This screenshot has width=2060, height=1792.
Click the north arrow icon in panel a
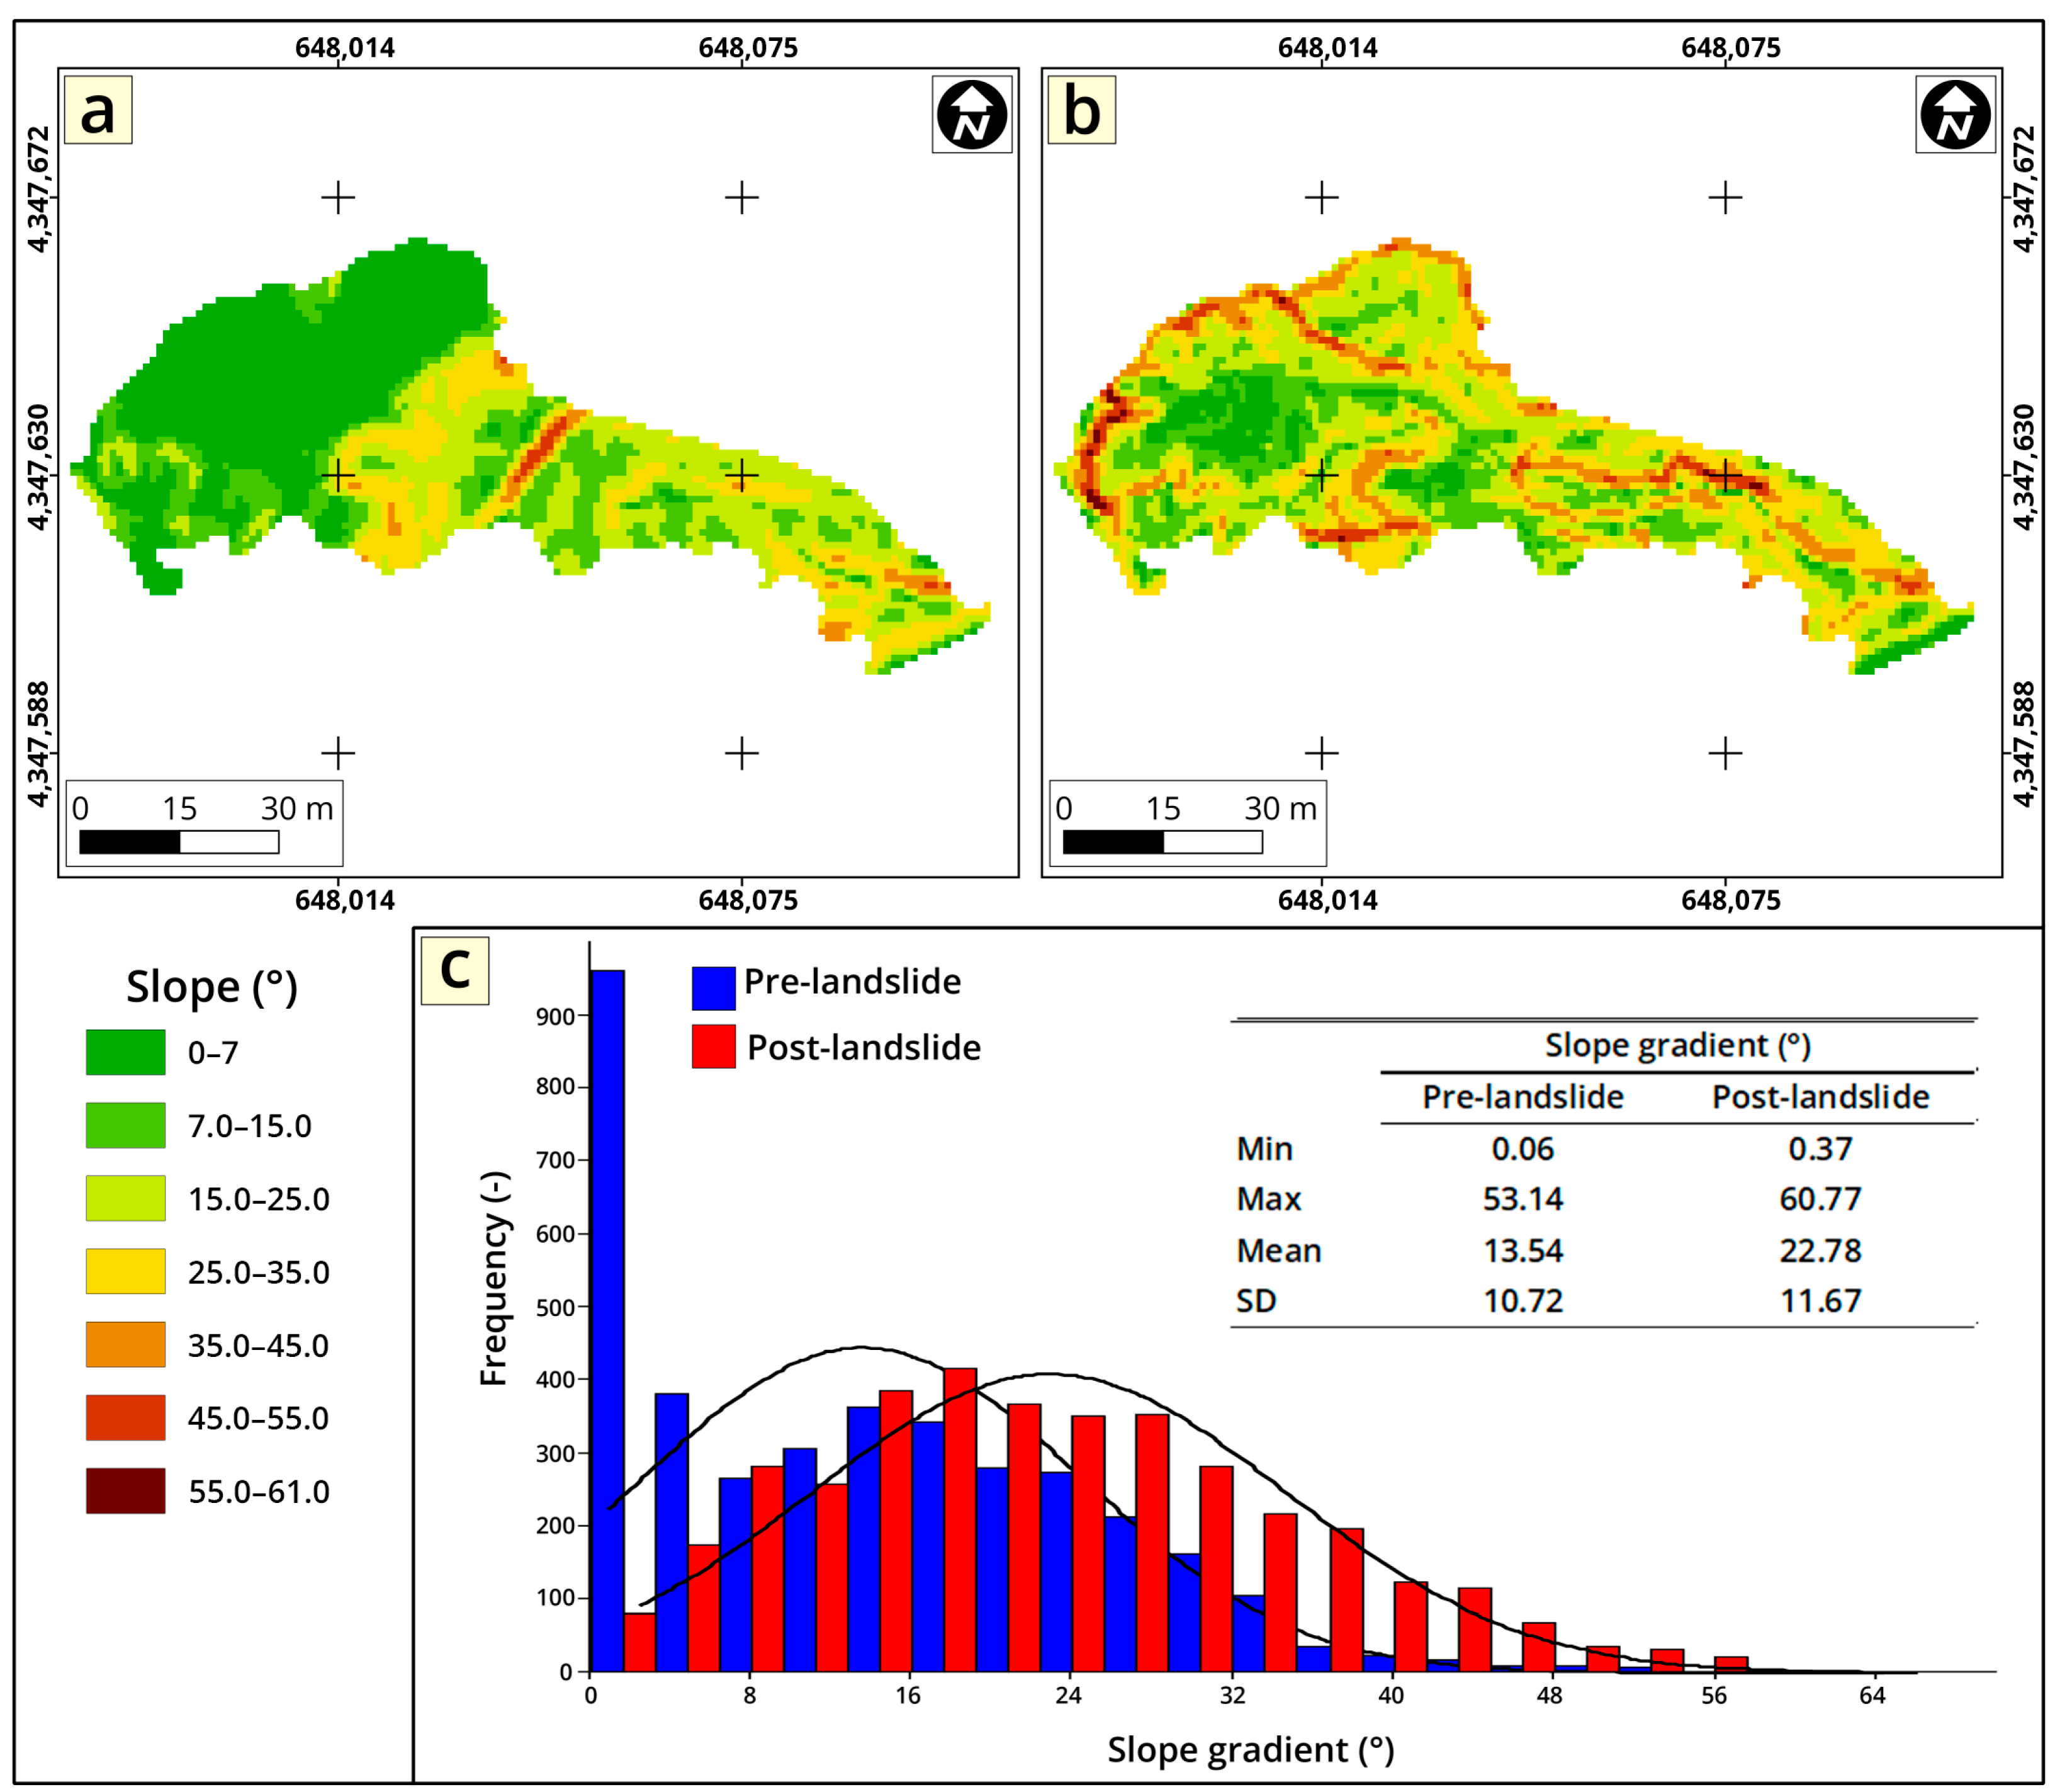click(972, 114)
